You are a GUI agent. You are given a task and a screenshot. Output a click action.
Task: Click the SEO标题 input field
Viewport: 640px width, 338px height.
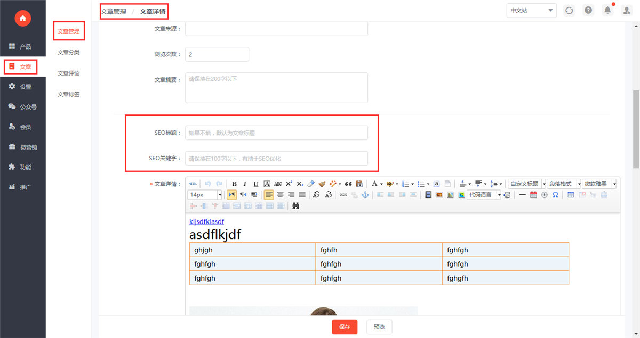(x=276, y=133)
